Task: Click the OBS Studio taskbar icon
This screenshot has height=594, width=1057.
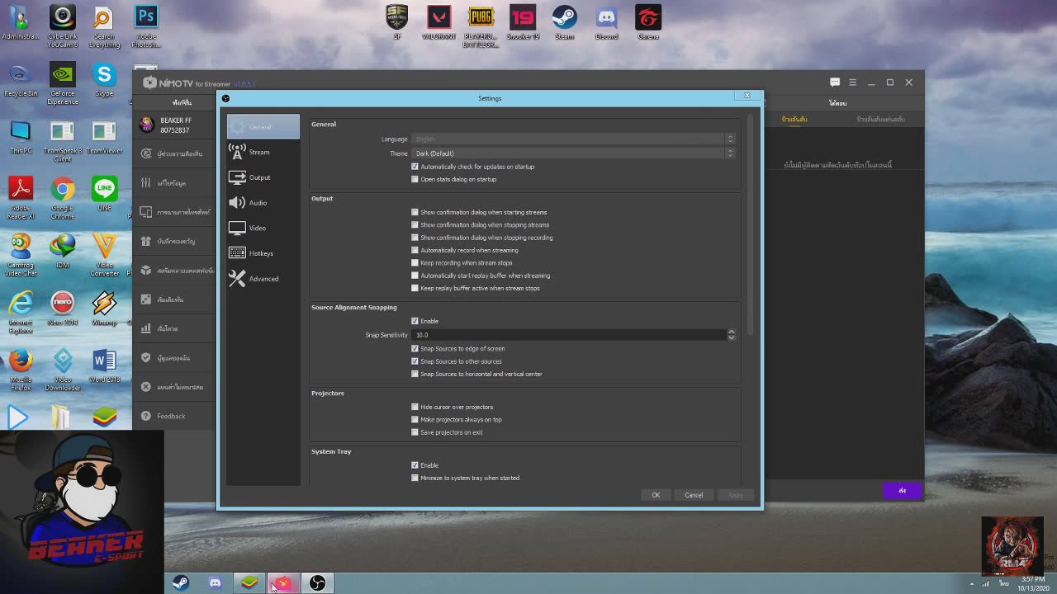Action: (x=317, y=583)
